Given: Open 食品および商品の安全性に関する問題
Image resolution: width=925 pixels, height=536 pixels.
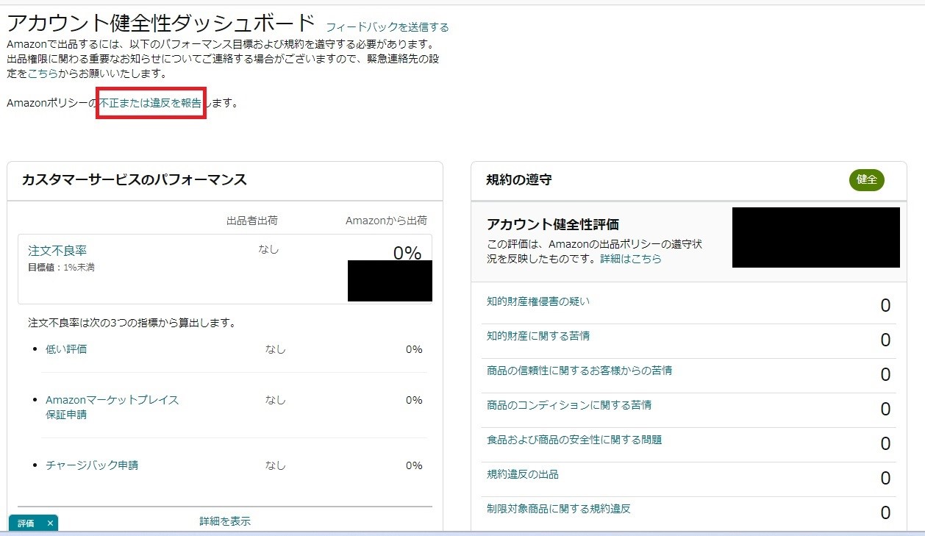Looking at the screenshot, I should tap(574, 440).
